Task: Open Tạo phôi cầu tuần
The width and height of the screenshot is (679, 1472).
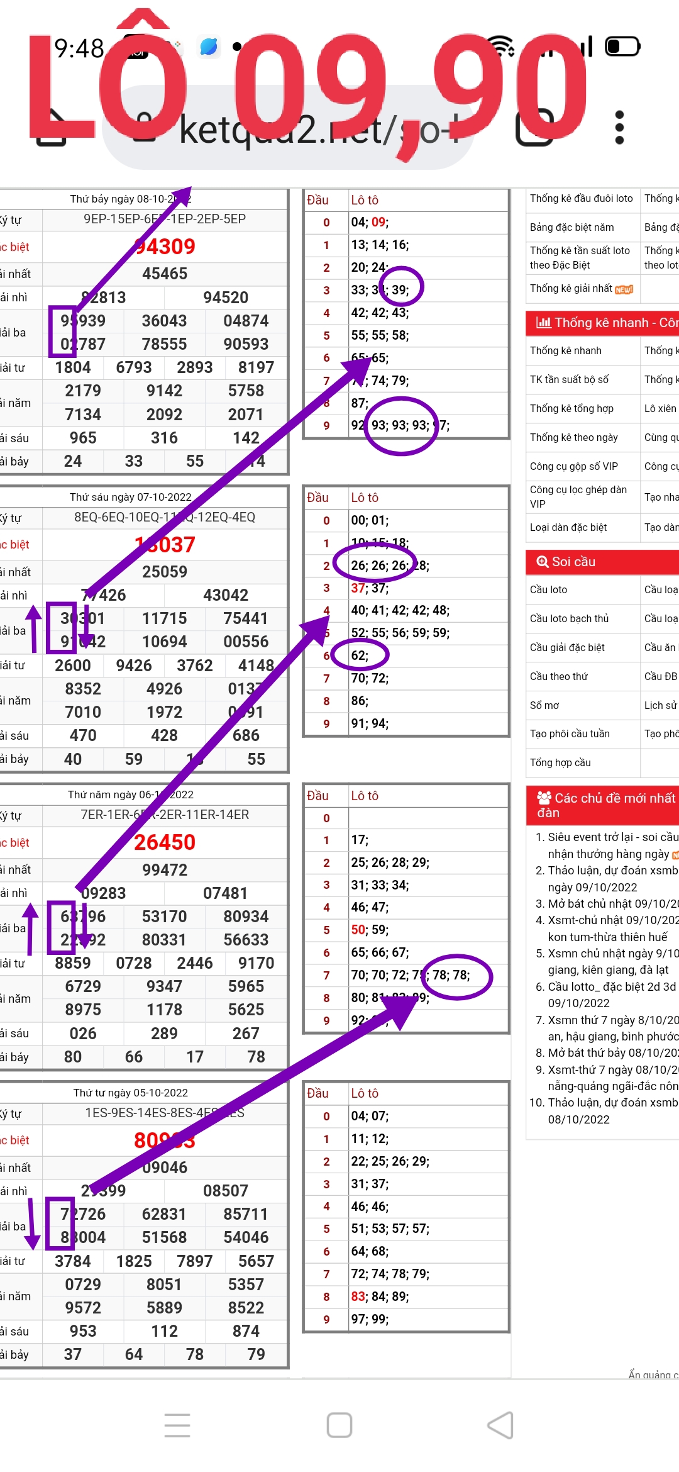Action: point(570,734)
